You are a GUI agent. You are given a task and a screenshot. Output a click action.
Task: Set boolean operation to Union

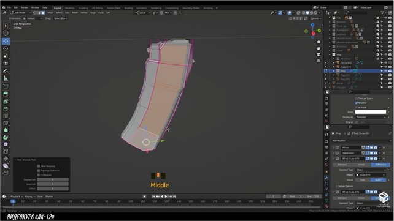click(361, 165)
